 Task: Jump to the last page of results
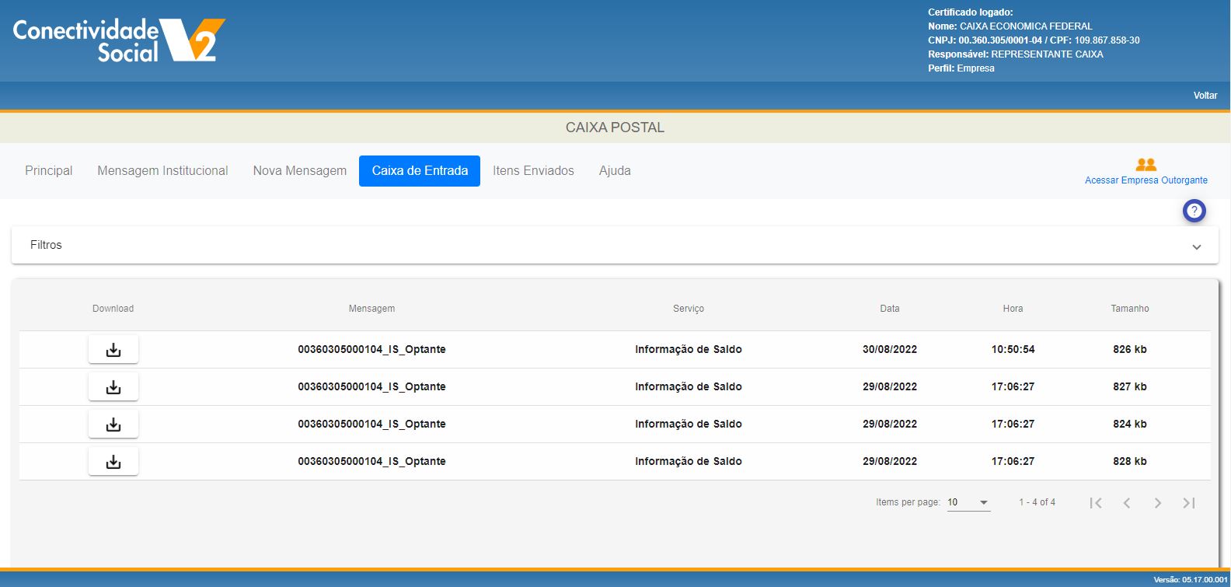[x=1189, y=503]
